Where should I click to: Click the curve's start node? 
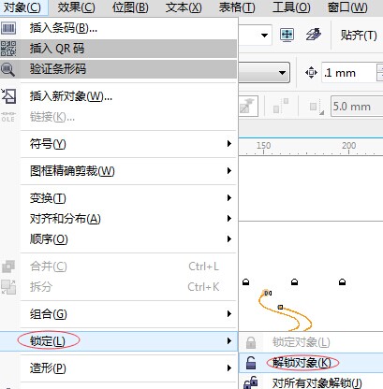pyautogui.click(x=266, y=293)
